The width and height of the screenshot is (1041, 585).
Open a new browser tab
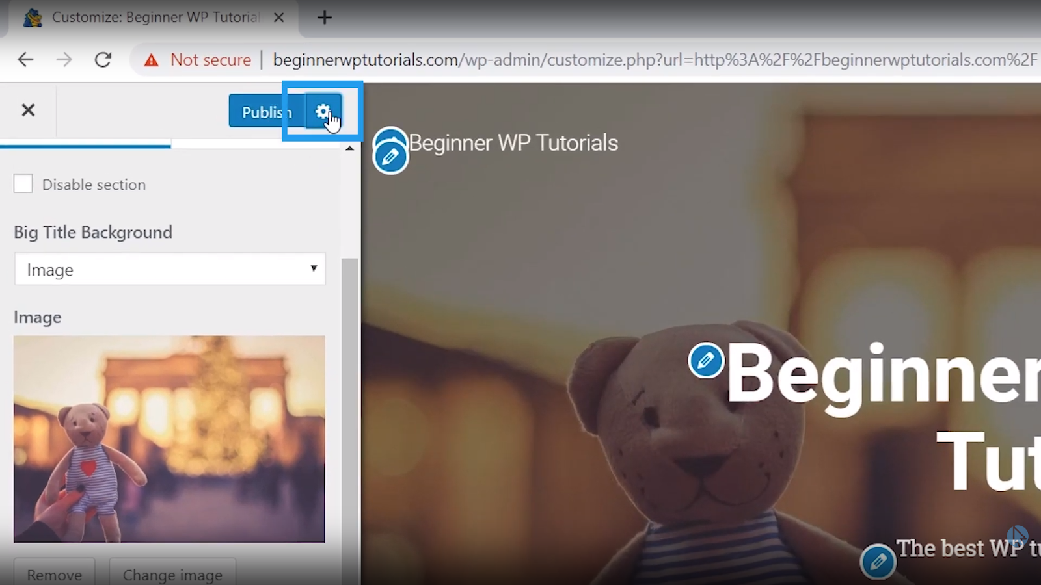(x=324, y=18)
